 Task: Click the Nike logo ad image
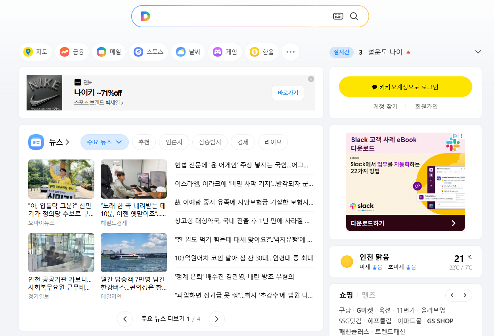[x=44, y=93]
